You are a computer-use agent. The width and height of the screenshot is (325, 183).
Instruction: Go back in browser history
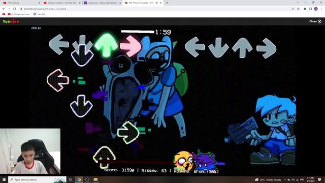click(x=4, y=9)
